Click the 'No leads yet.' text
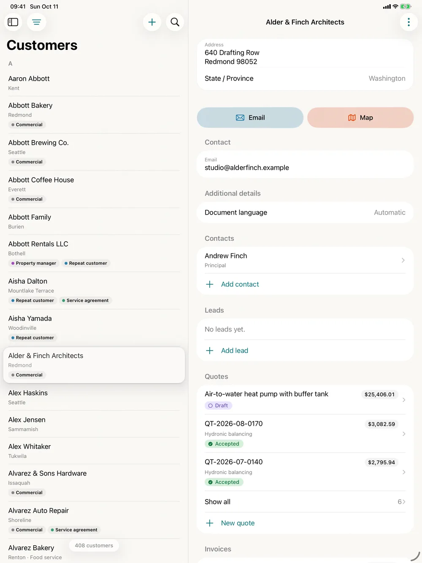Image resolution: width=422 pixels, height=563 pixels. click(225, 329)
